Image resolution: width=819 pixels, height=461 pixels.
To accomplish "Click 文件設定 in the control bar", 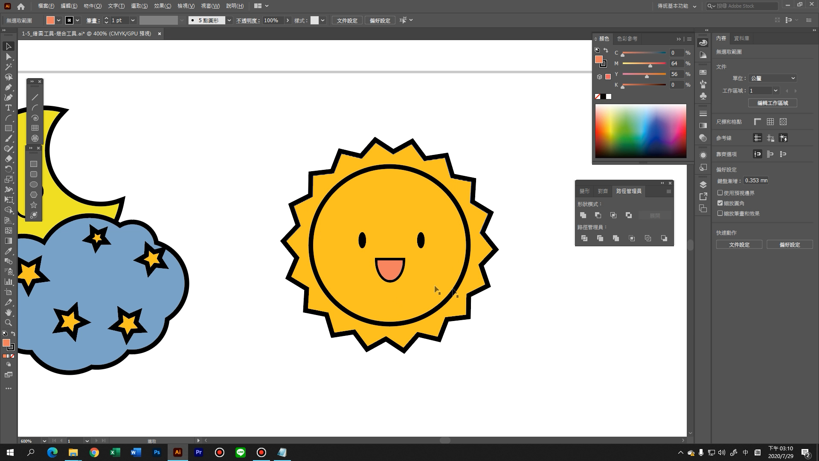I will pos(347,20).
